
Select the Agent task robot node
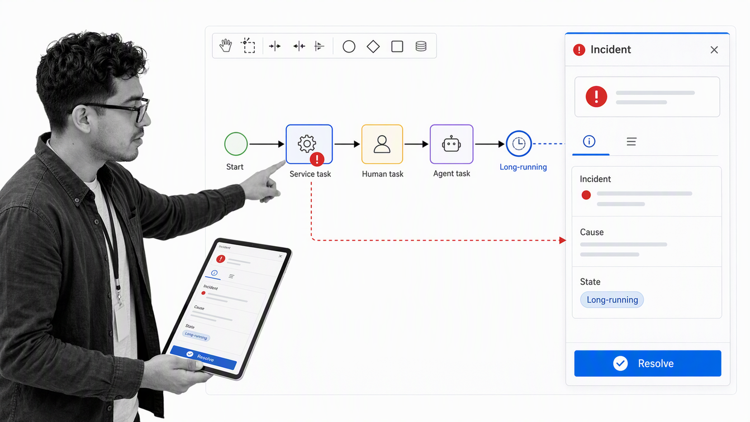pos(452,144)
